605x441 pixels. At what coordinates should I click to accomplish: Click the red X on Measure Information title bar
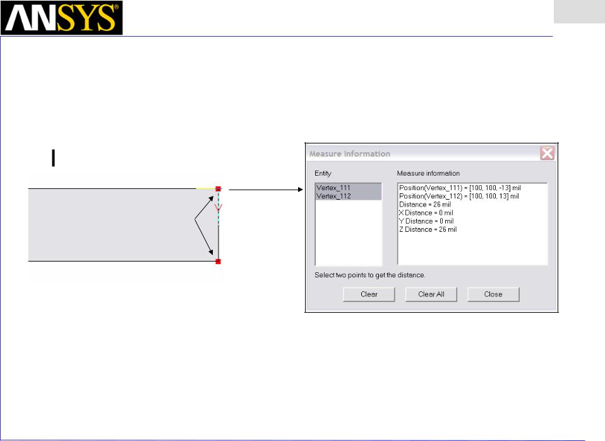click(x=547, y=154)
